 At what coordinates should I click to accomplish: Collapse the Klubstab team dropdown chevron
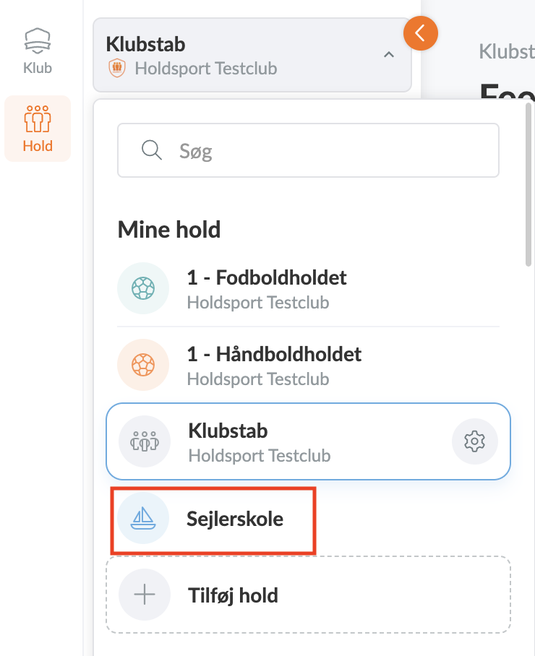click(x=389, y=55)
